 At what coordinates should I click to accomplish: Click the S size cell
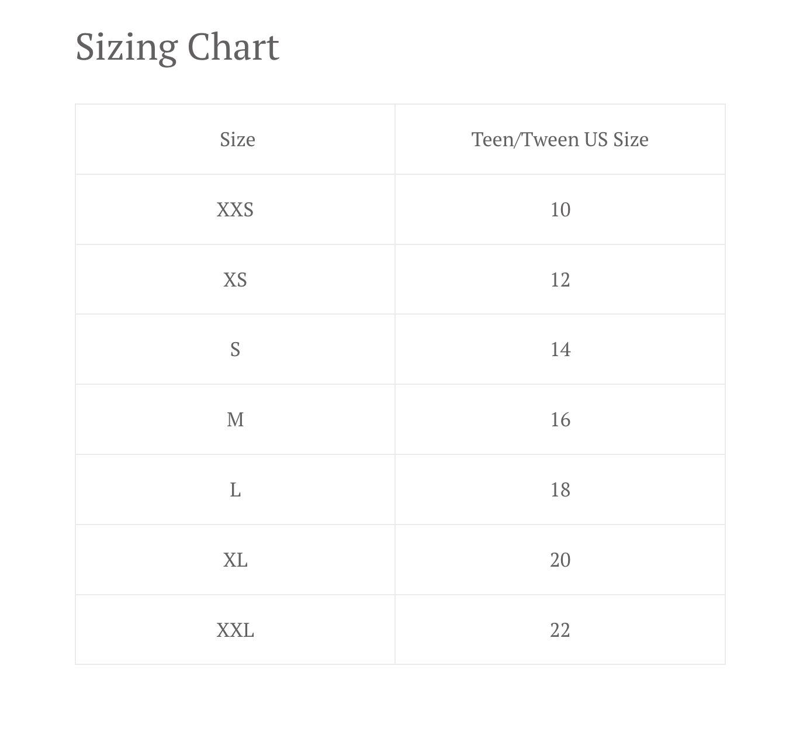235,349
